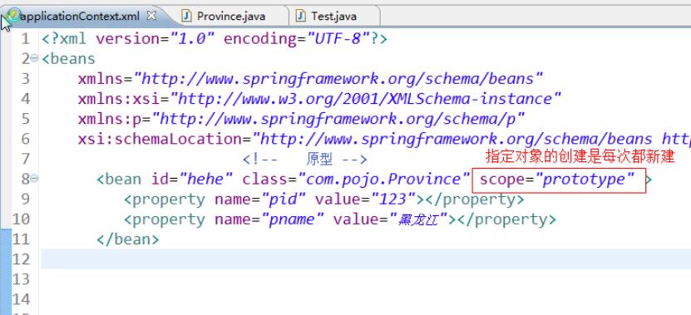The width and height of the screenshot is (691, 315).
Task: Click the encoding "UTF-8" value
Action: click(x=338, y=39)
